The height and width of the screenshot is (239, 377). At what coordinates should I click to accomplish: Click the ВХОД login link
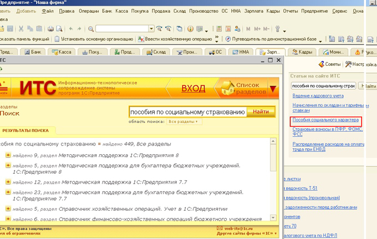193,89
